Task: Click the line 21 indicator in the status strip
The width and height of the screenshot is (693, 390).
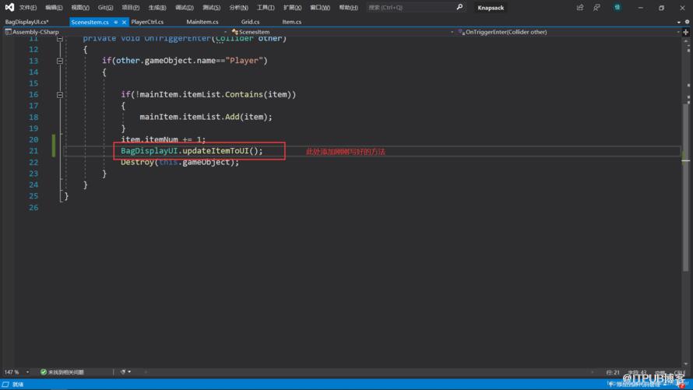Action: point(613,372)
